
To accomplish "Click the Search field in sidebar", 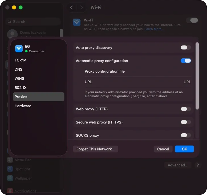I will (x=33, y=21).
